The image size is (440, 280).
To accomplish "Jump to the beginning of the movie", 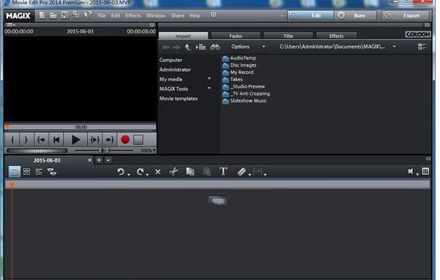I will [56, 139].
